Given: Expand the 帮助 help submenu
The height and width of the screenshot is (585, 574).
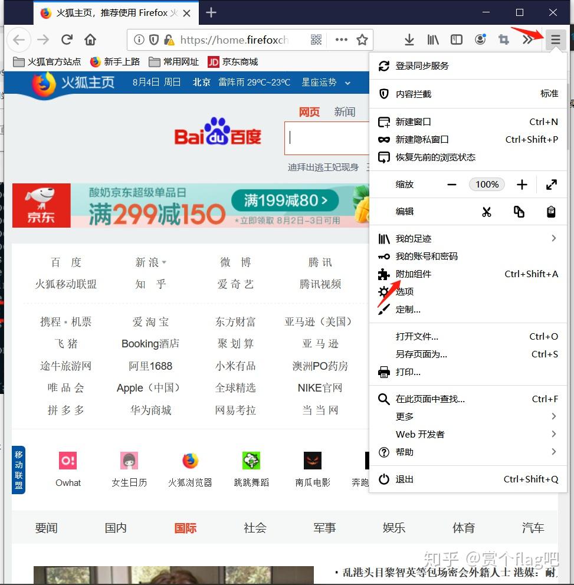Looking at the screenshot, I should point(468,452).
